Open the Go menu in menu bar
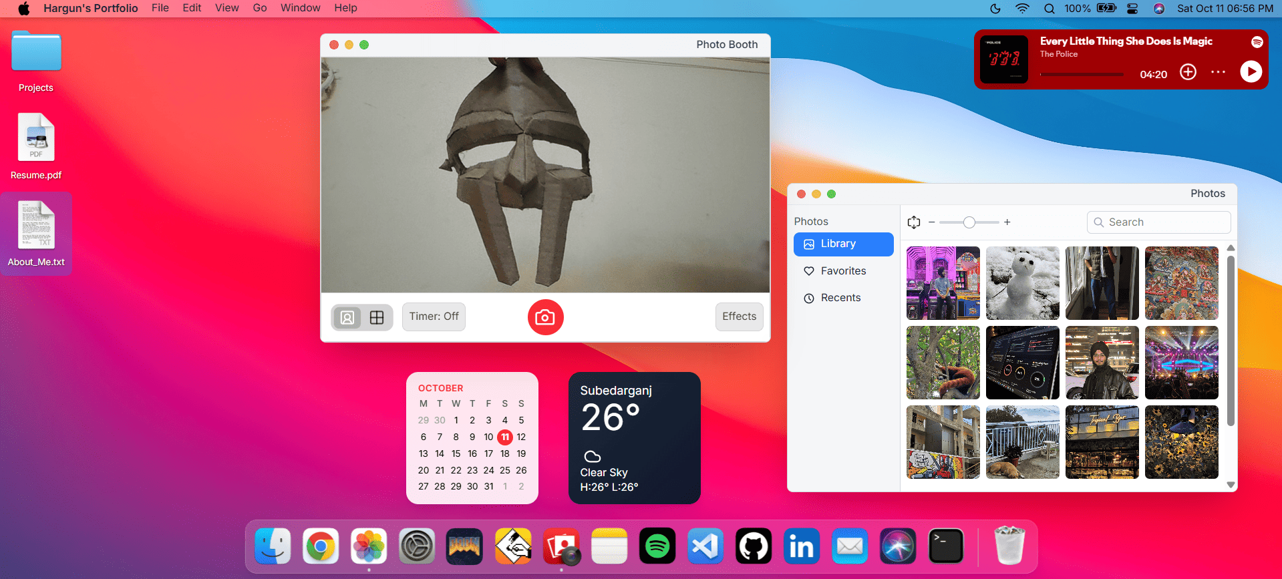Screen dimensions: 1282x579 coord(260,8)
